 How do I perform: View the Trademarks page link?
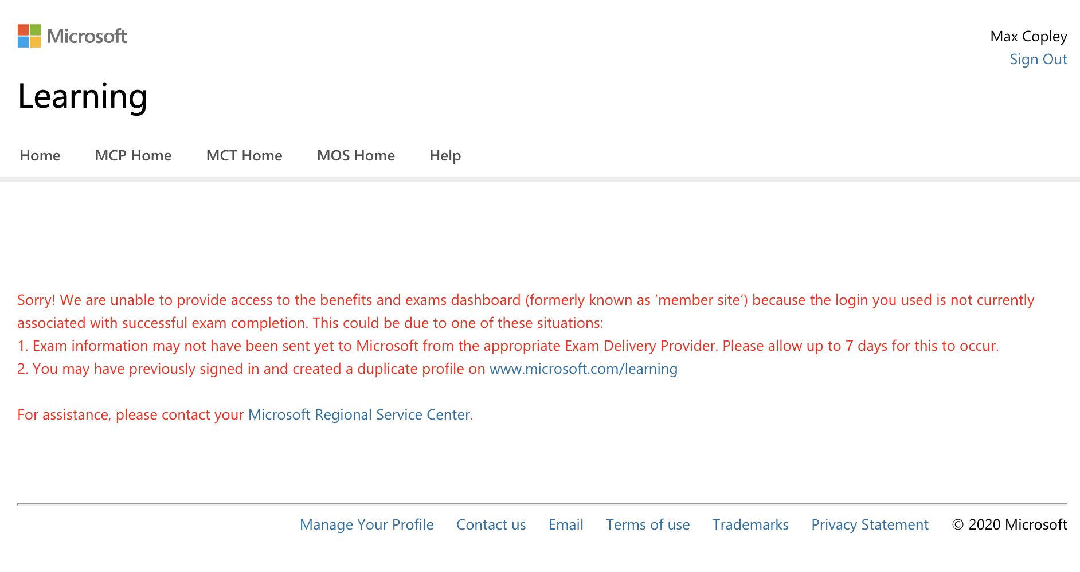[750, 524]
